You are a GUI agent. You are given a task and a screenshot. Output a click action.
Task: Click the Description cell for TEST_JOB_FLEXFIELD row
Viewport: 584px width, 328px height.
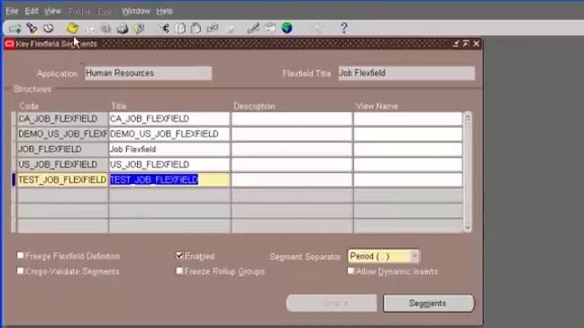[292, 180]
